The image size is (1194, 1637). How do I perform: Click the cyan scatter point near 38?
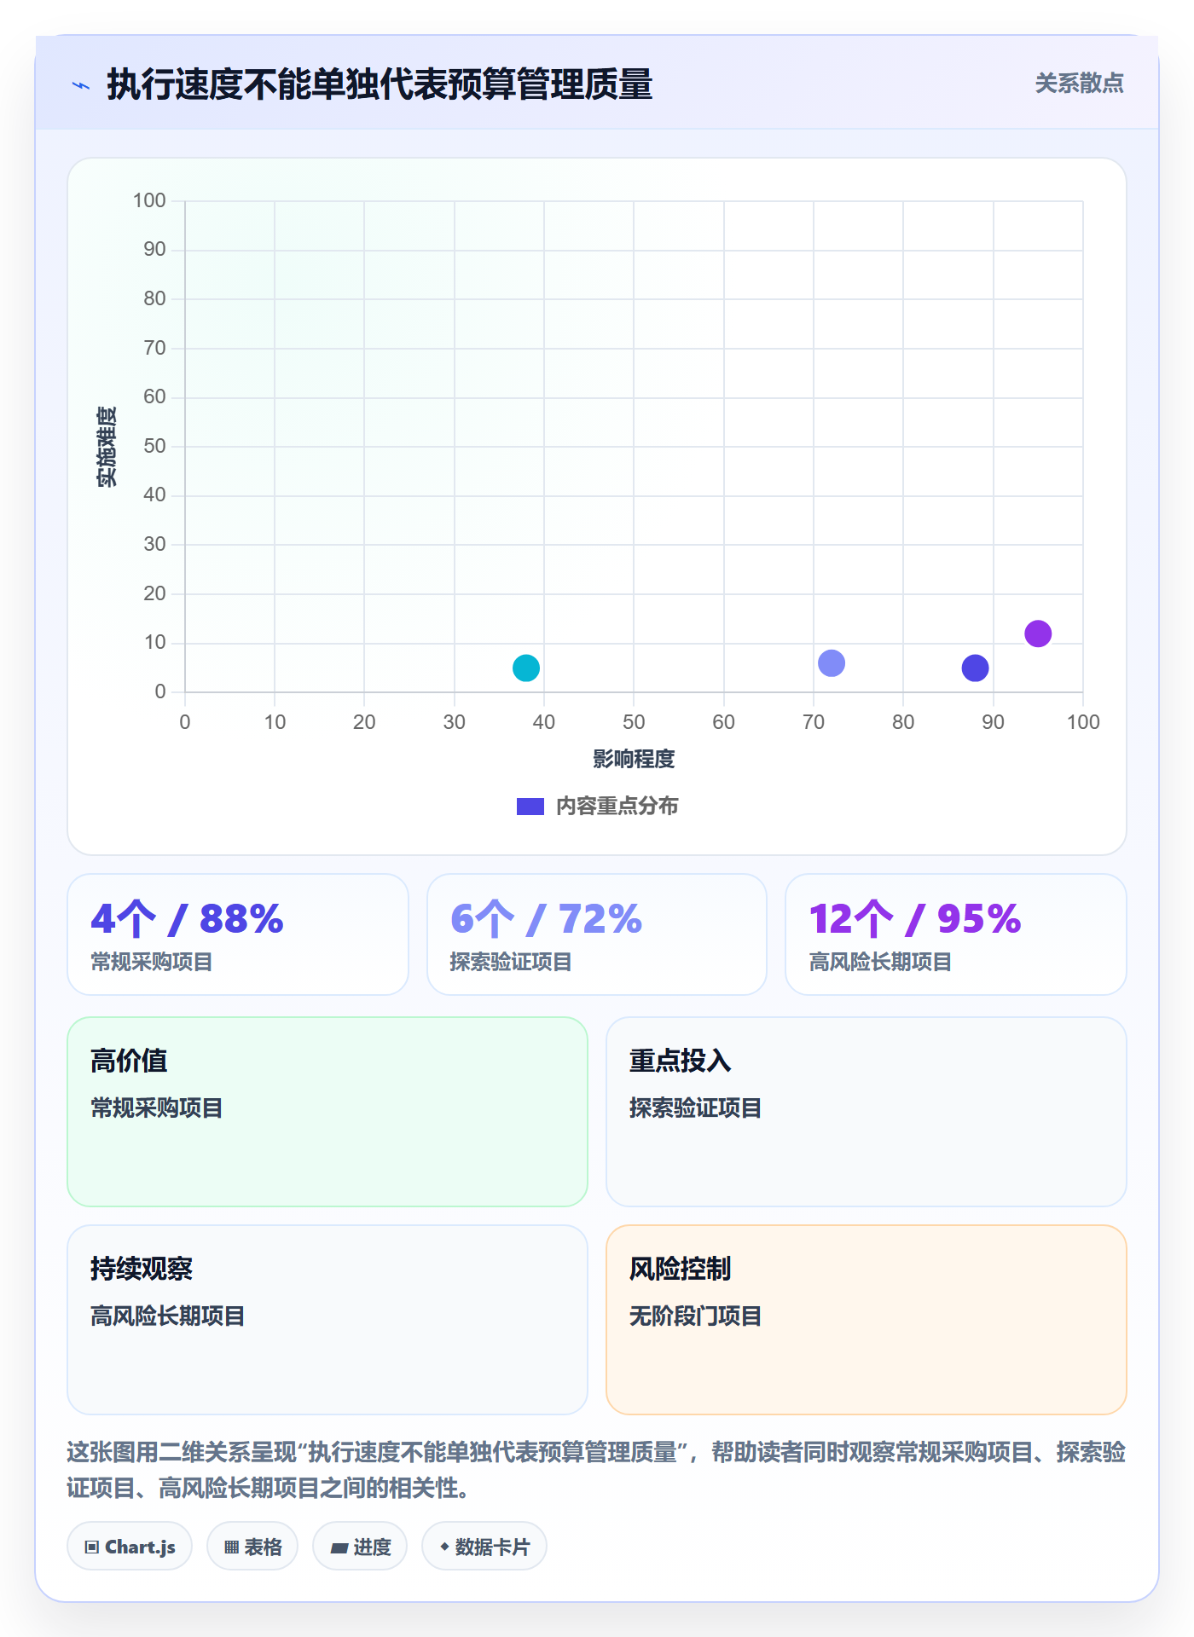pos(526,668)
